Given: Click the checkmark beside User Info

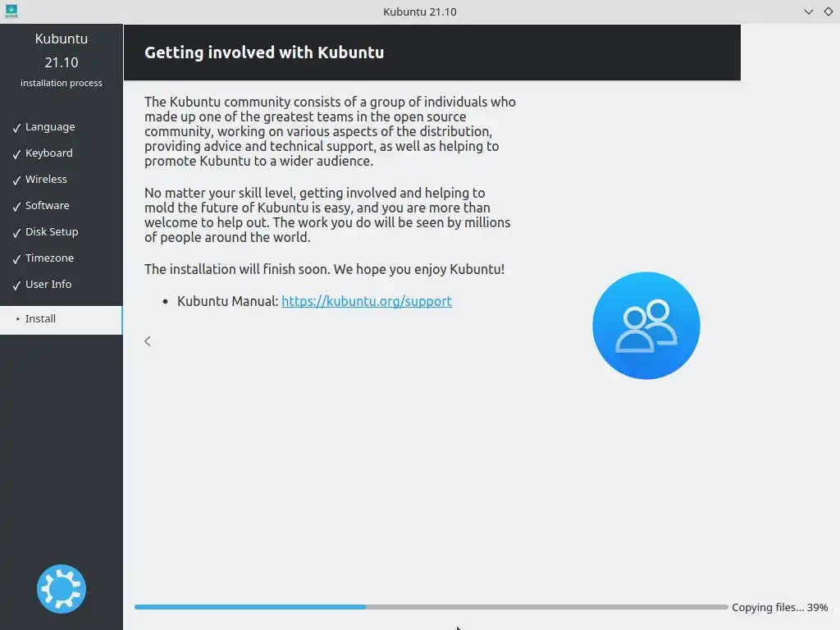Looking at the screenshot, I should (16, 285).
